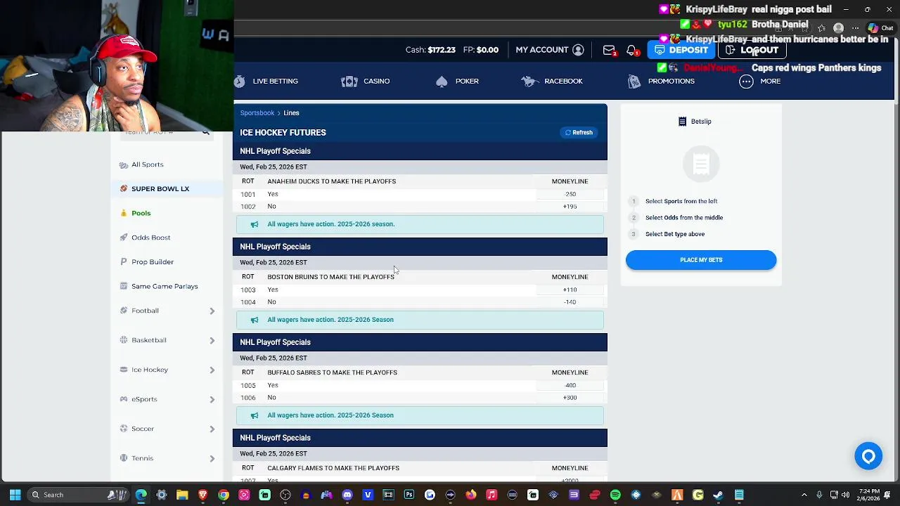Click the Odds Boost sidebar icon

click(x=124, y=238)
